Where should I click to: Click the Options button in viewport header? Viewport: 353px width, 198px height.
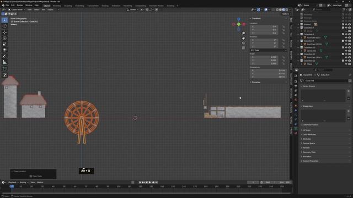(286, 14)
